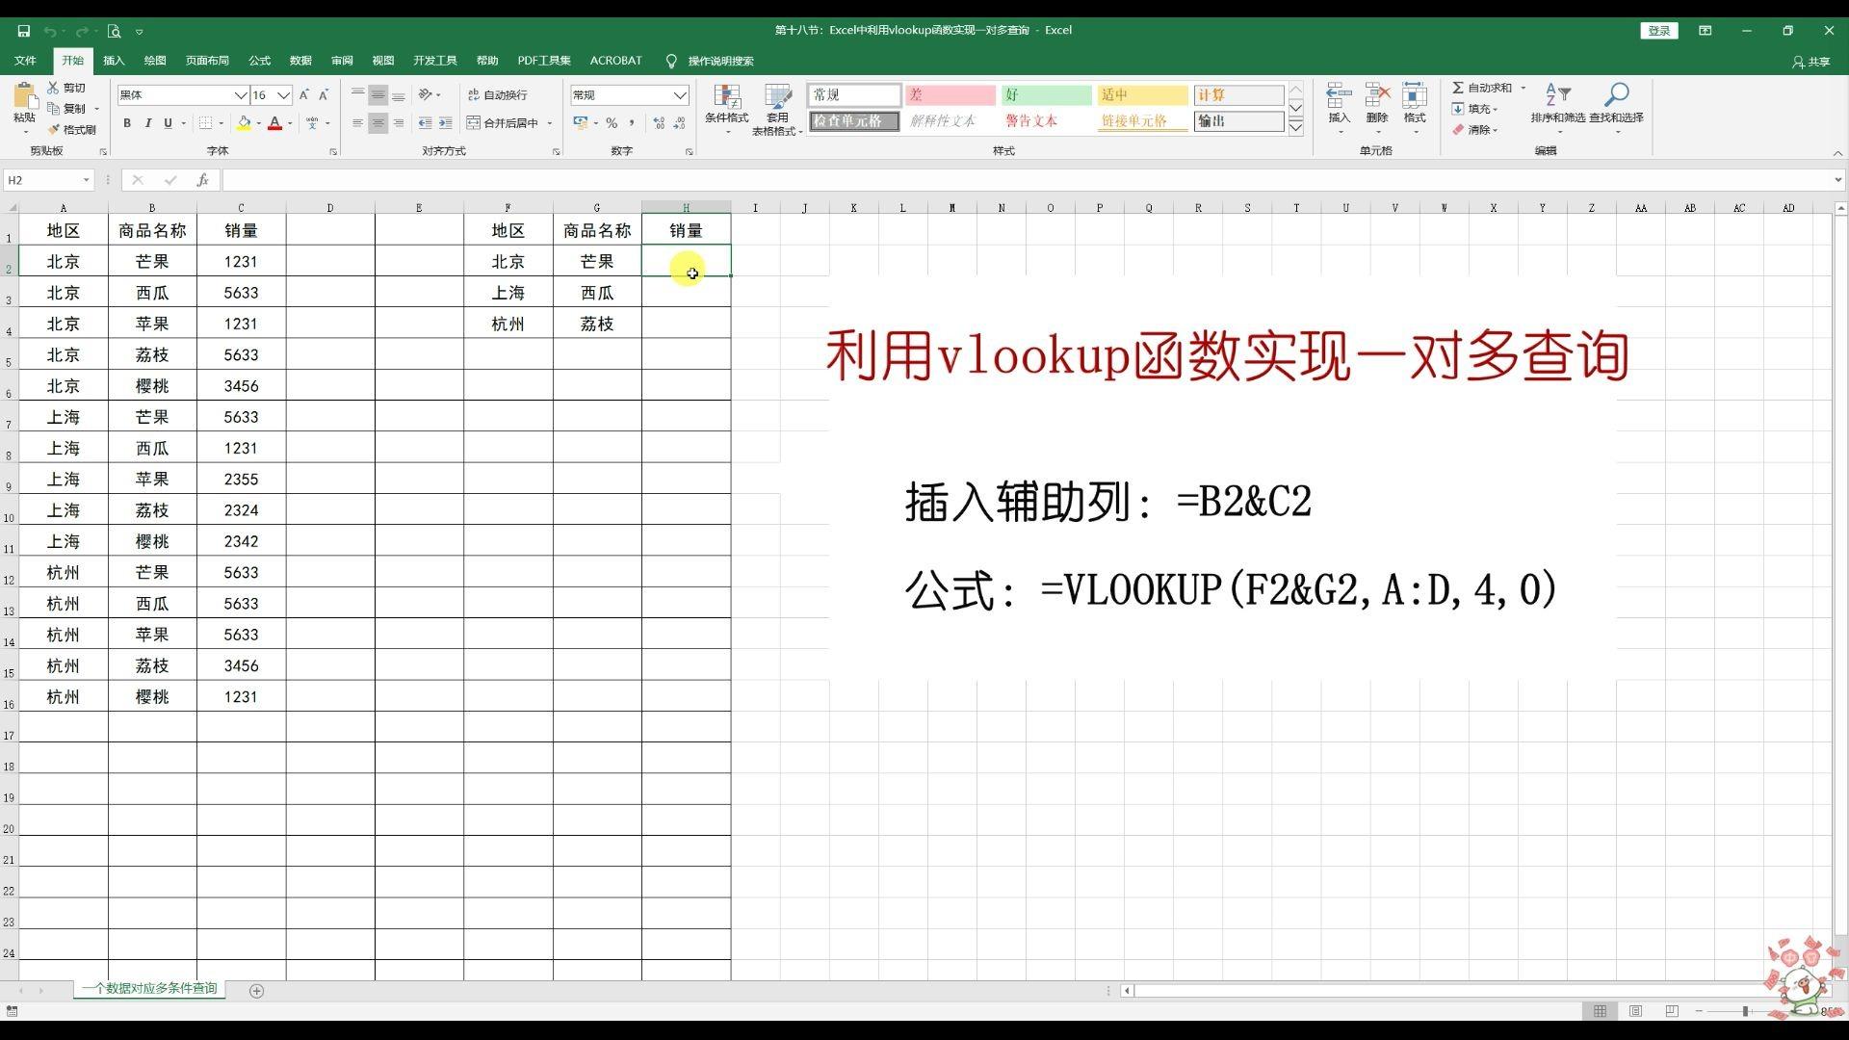Click the Increase Font Size icon

[304, 95]
